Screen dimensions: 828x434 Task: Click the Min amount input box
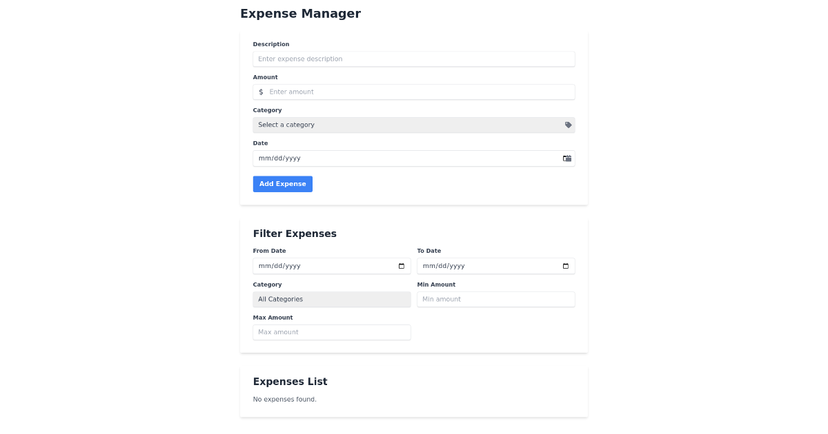coord(495,299)
